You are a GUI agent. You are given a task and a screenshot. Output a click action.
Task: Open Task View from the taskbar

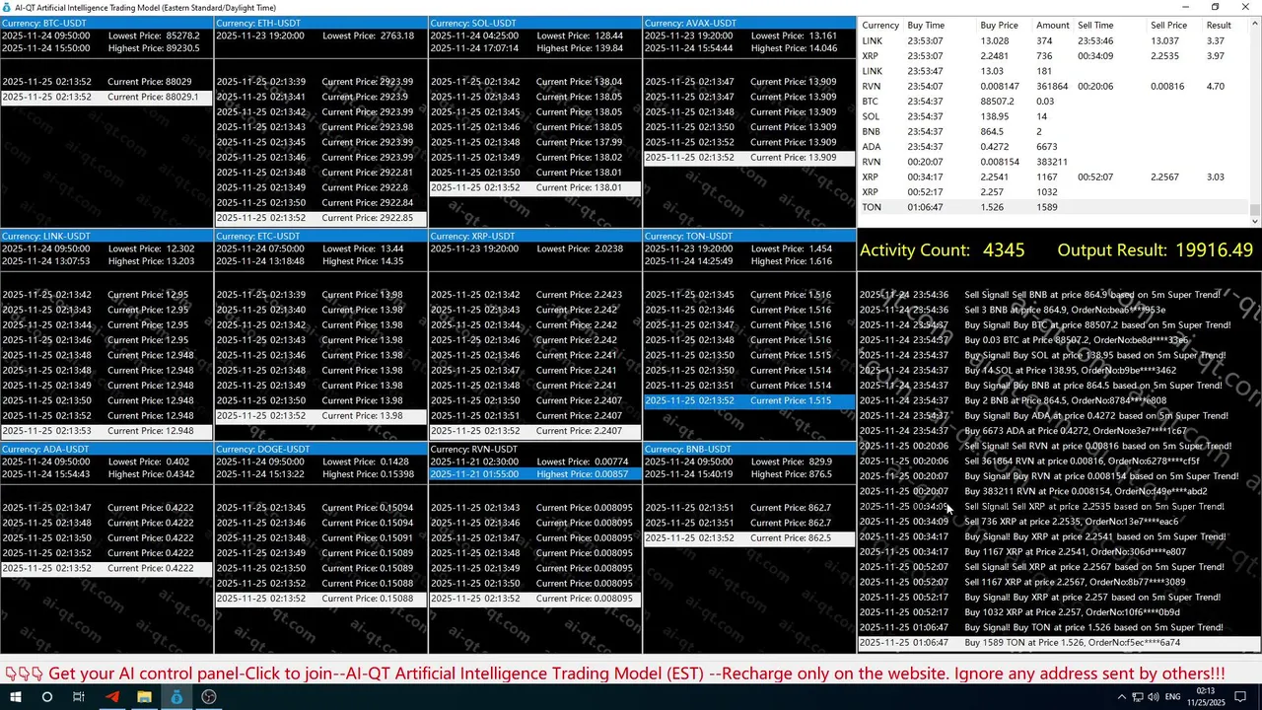click(79, 696)
